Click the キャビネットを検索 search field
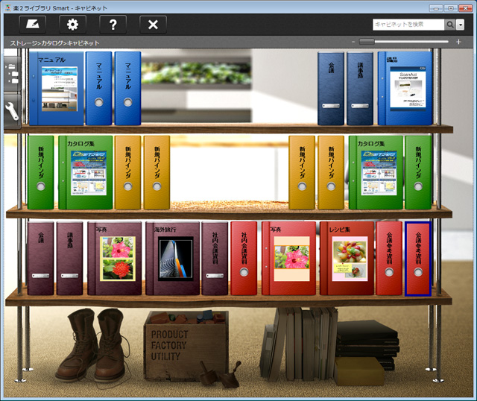 tap(408, 25)
